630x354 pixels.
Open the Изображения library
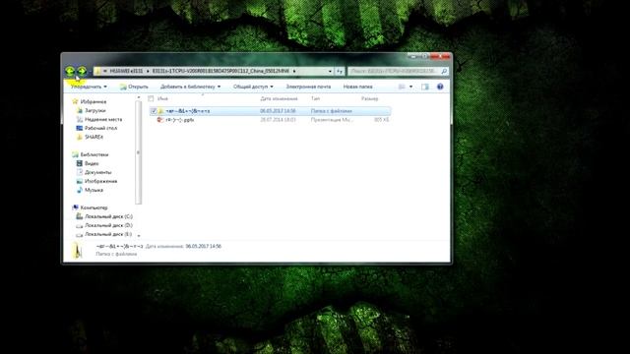click(x=100, y=181)
